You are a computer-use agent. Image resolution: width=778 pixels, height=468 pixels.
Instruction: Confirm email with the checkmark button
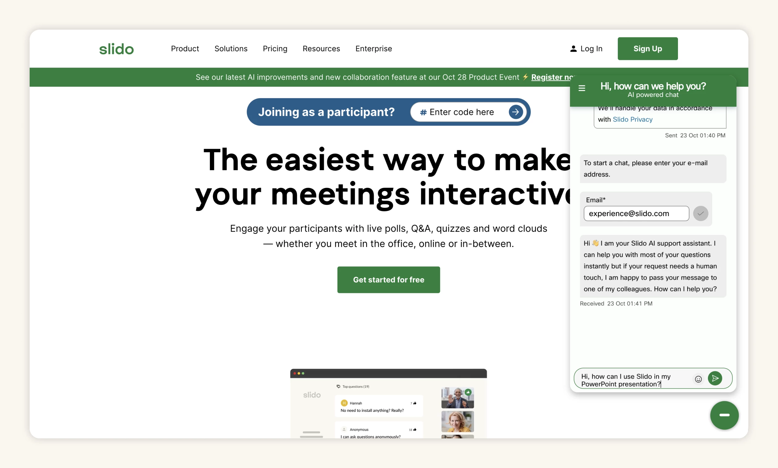pyautogui.click(x=701, y=214)
